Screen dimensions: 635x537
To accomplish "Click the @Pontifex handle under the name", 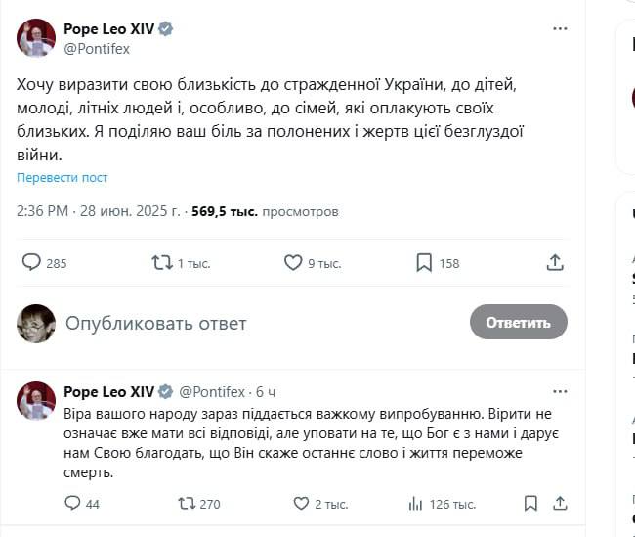I will [x=97, y=48].
